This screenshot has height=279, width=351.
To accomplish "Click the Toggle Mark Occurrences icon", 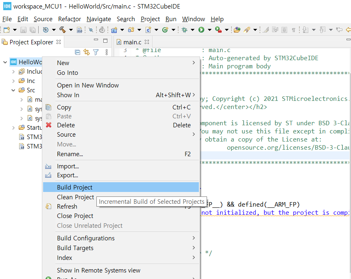I will click(x=266, y=30).
